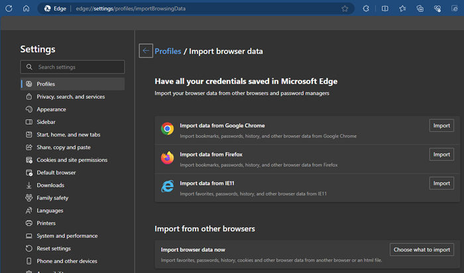This screenshot has height=273, width=464.
Task: Click the rightmost toolbar icon
Action: 455,9
